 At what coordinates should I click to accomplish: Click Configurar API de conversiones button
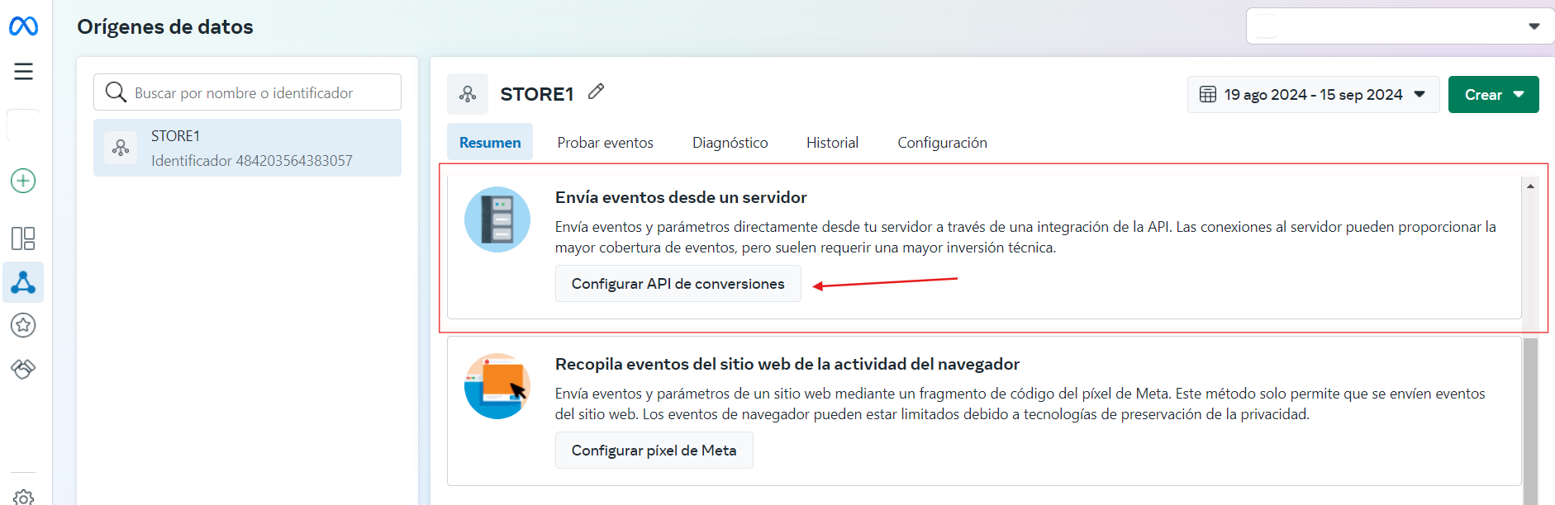(x=678, y=284)
